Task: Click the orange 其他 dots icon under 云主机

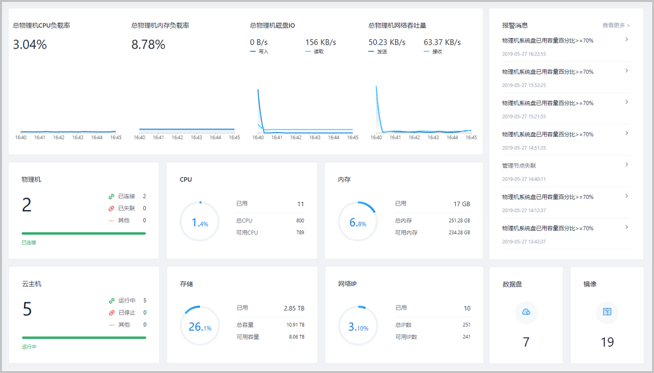Action: tap(112, 325)
